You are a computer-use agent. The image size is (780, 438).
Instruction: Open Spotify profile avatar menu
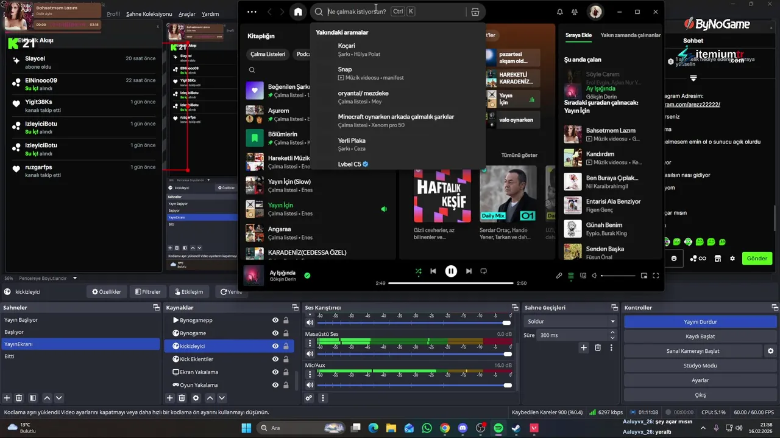(595, 12)
